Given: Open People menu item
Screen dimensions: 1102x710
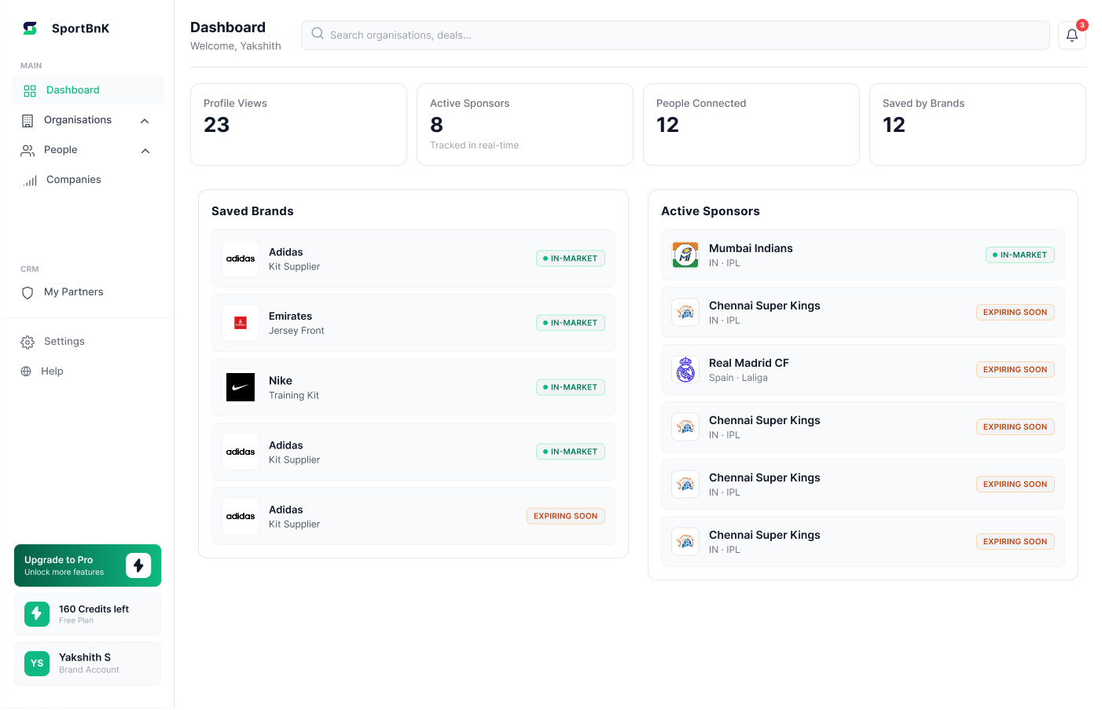Looking at the screenshot, I should 87,150.
